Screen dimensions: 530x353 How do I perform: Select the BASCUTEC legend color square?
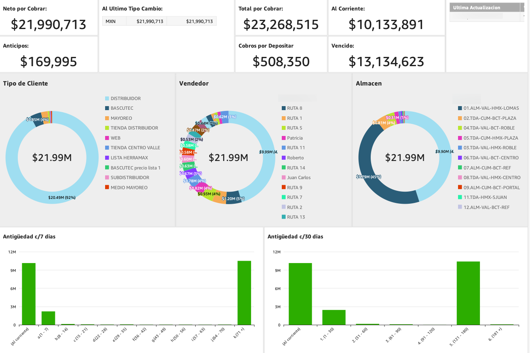[107, 108]
